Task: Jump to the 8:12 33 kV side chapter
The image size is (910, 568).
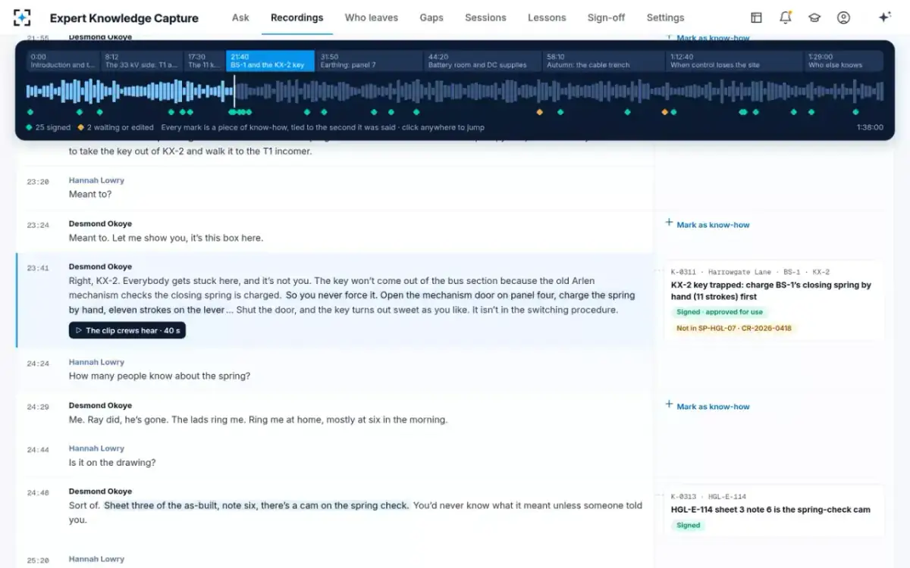Action: 142,61
